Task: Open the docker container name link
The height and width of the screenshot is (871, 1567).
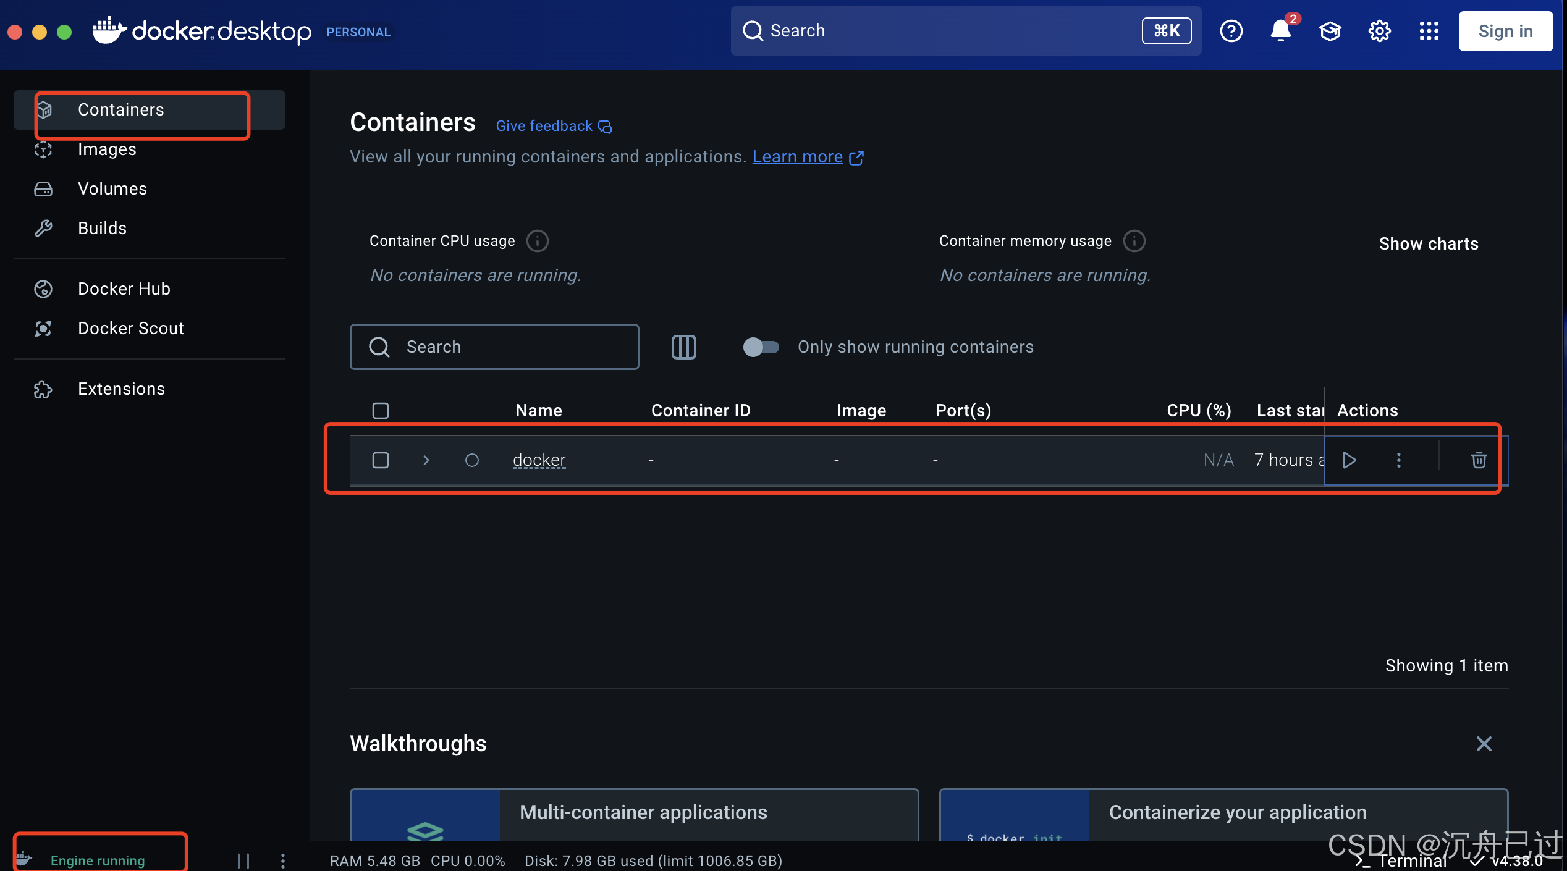Action: coord(539,460)
